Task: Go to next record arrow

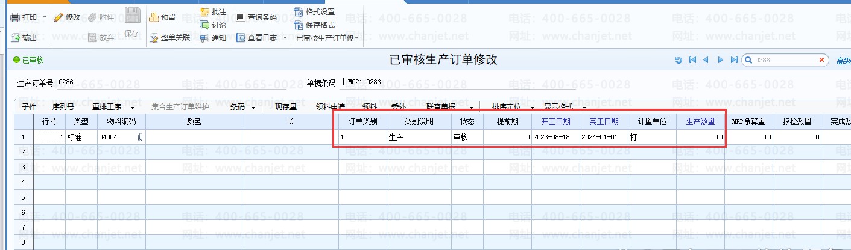Action: (x=720, y=60)
